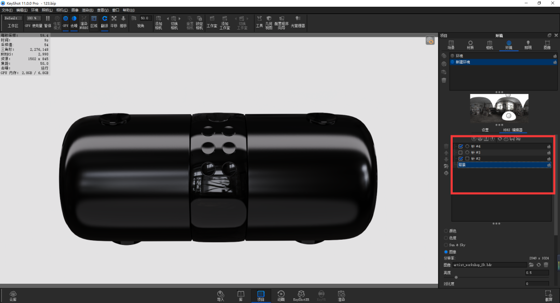
Task: Click the artist_workshop_2k.hdr image field
Action: [x=489, y=265]
